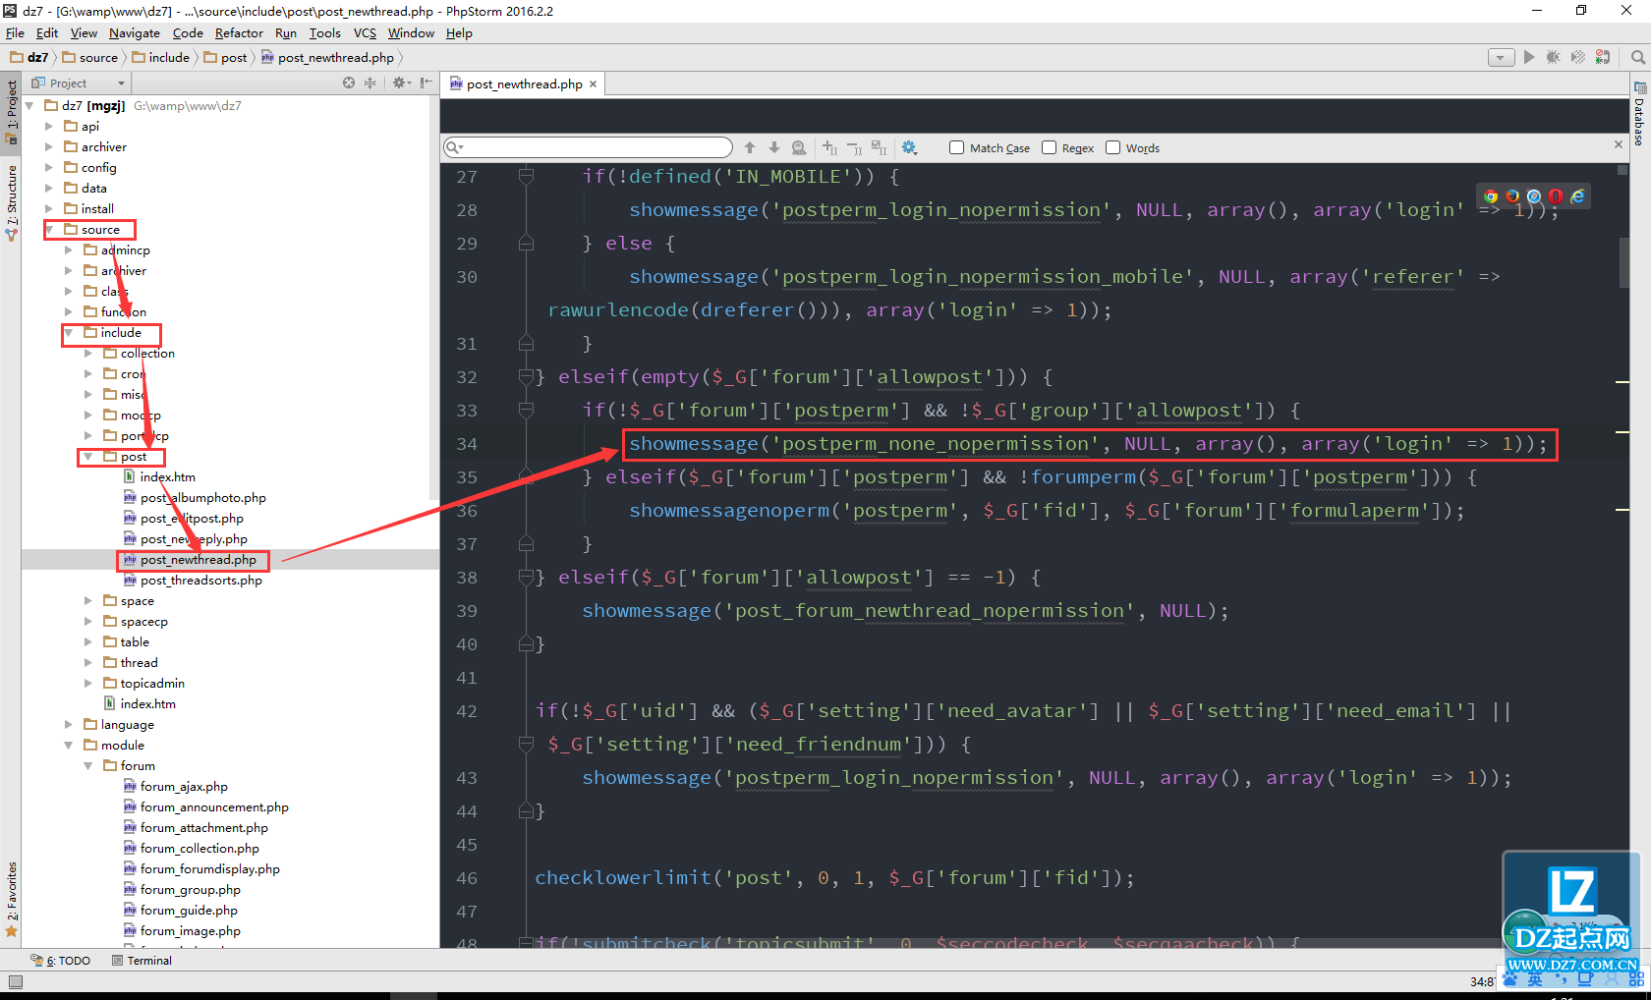Click Collapse All icon in Project panel
The height and width of the screenshot is (1000, 1651).
point(370,83)
